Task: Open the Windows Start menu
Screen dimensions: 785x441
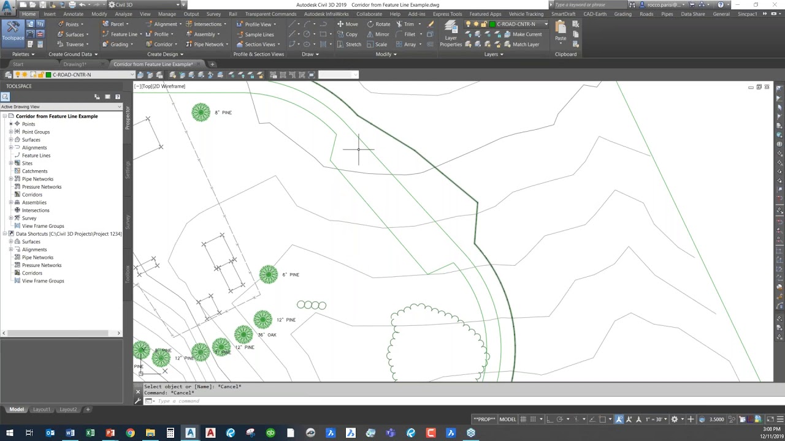Action: [10, 433]
